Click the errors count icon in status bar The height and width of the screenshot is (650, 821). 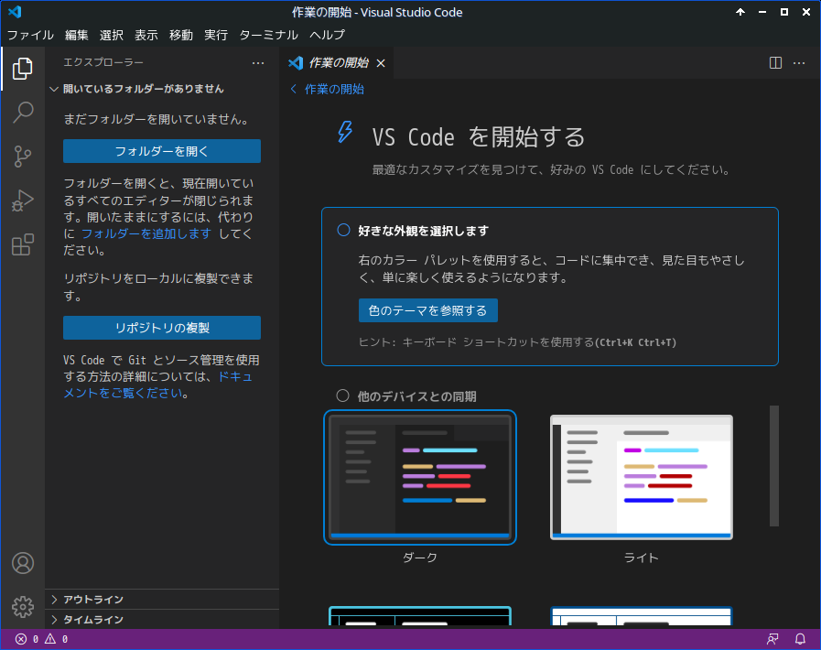tap(21, 639)
